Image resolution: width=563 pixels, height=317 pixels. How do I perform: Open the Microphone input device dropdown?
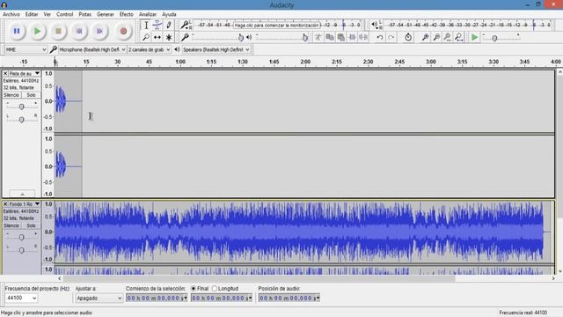[x=92, y=49]
